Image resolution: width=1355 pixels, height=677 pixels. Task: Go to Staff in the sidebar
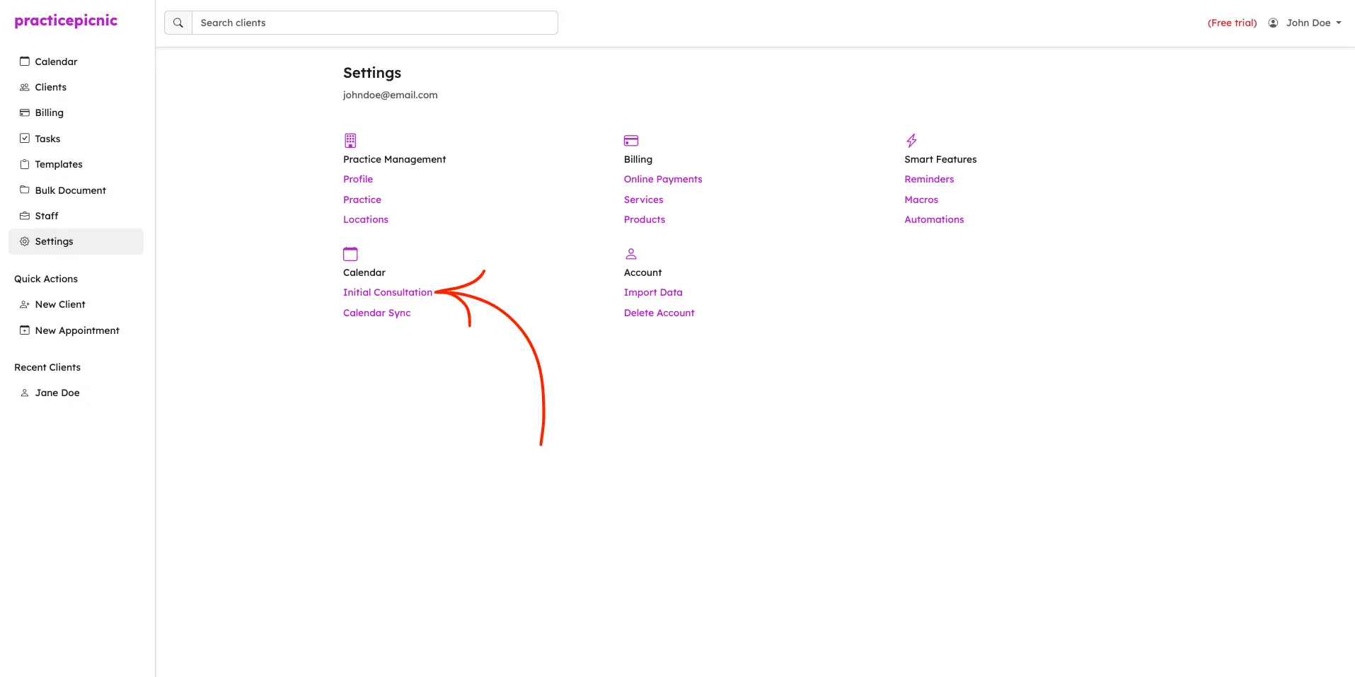(x=76, y=216)
